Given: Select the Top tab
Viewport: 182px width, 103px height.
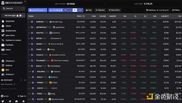Looking at the screenshot, I should (x=89, y=10).
